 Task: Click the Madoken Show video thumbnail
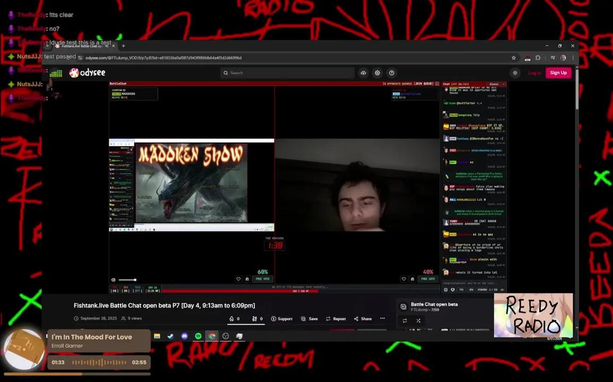192,183
